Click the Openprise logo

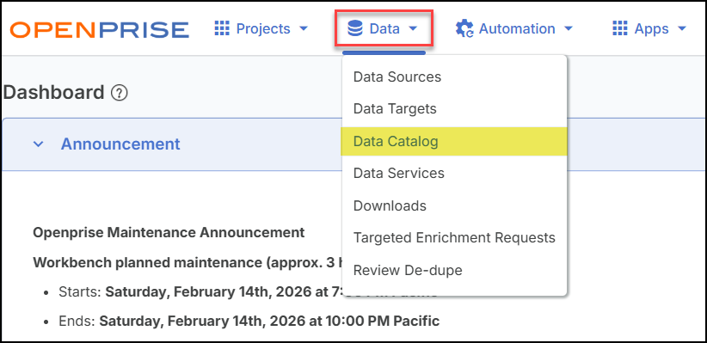coord(100,30)
